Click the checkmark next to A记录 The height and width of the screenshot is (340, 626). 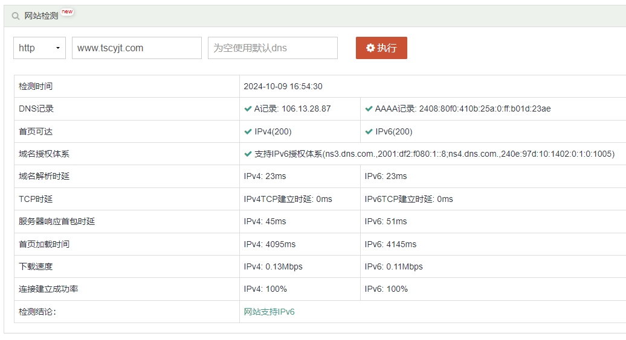(248, 109)
